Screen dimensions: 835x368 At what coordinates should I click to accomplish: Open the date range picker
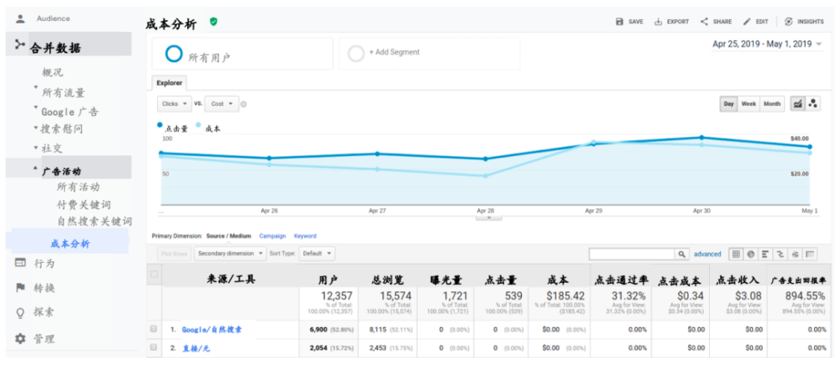767,44
